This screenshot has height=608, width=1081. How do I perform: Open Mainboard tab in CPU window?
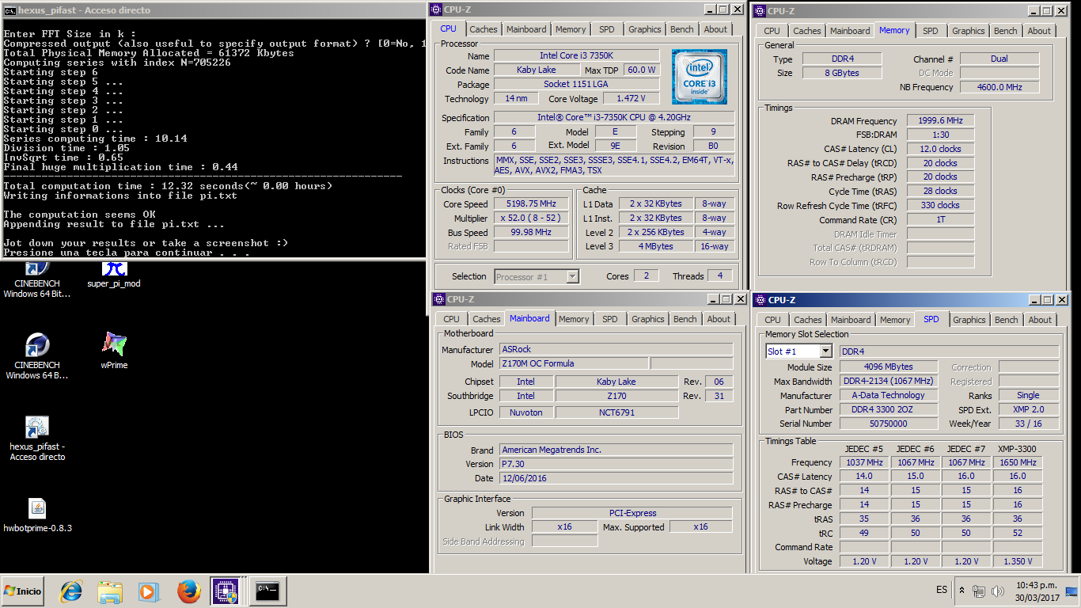pos(526,29)
